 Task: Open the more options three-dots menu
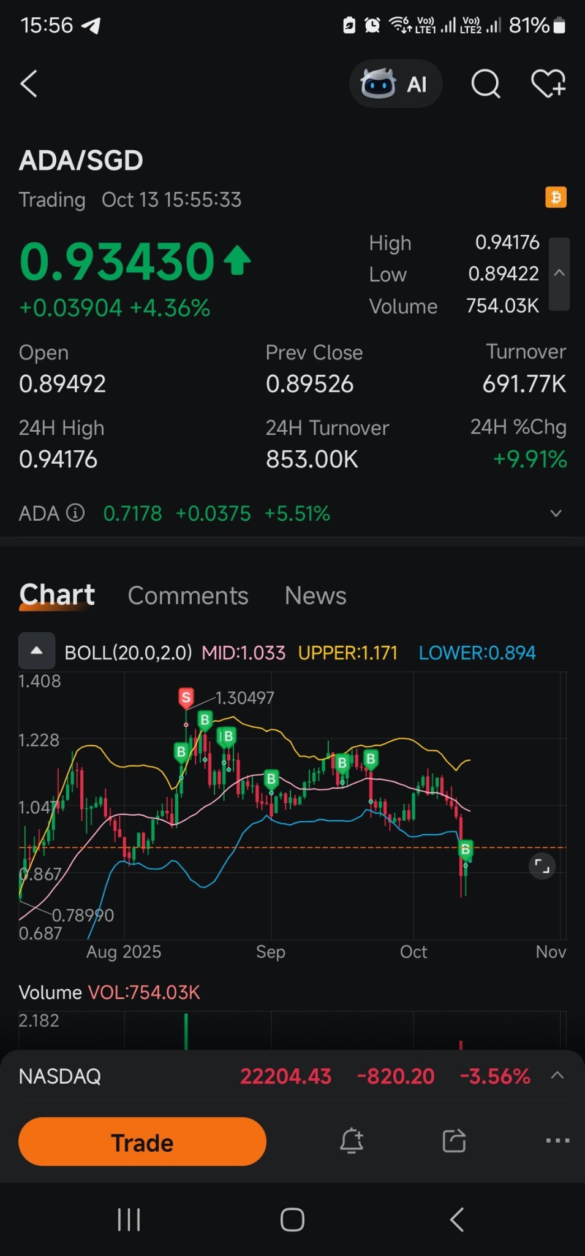point(557,1141)
